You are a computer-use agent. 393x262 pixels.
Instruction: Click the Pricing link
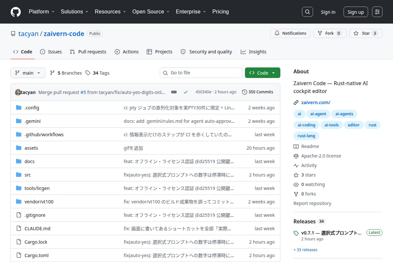[220, 12]
